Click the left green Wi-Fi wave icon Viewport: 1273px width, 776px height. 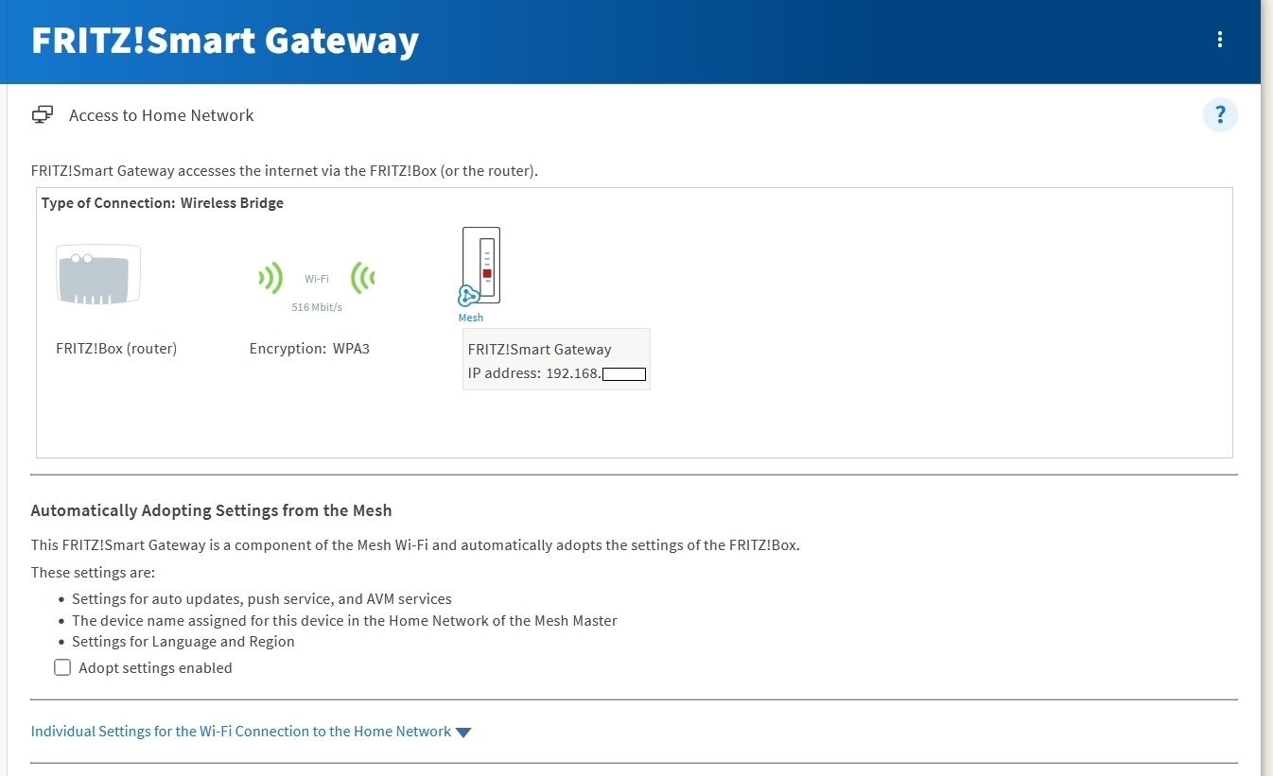(x=270, y=278)
